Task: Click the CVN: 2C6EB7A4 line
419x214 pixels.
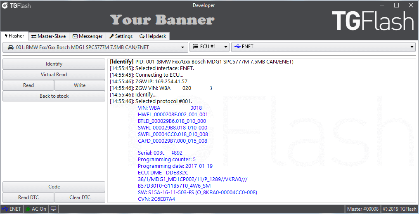Action: pyautogui.click(x=156, y=199)
